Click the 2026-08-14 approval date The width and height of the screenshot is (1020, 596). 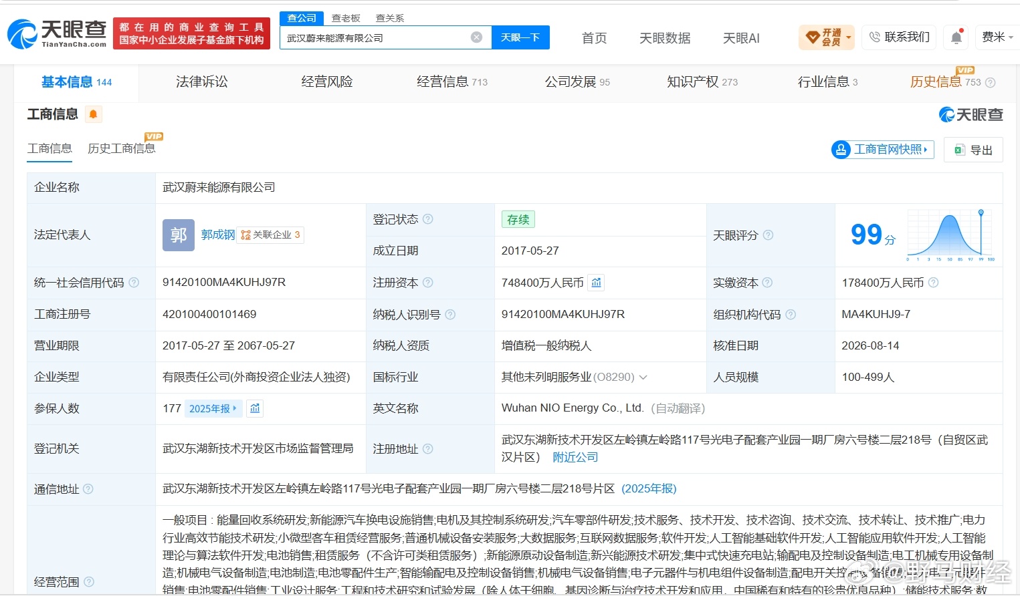pyautogui.click(x=870, y=345)
